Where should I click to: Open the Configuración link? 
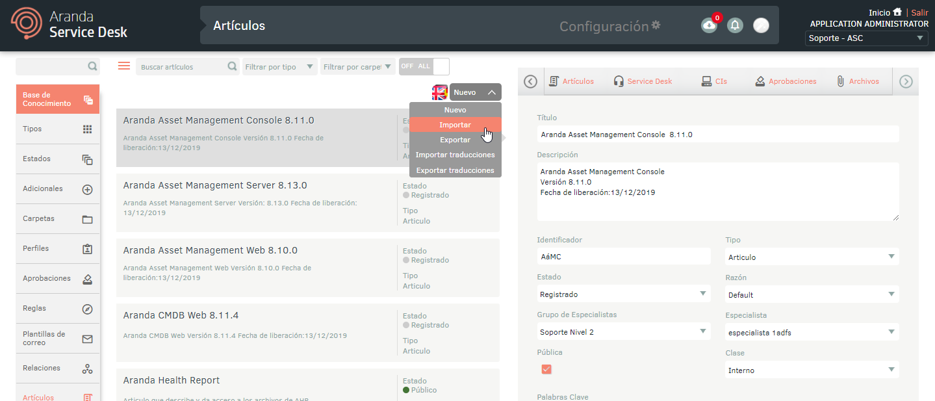604,26
